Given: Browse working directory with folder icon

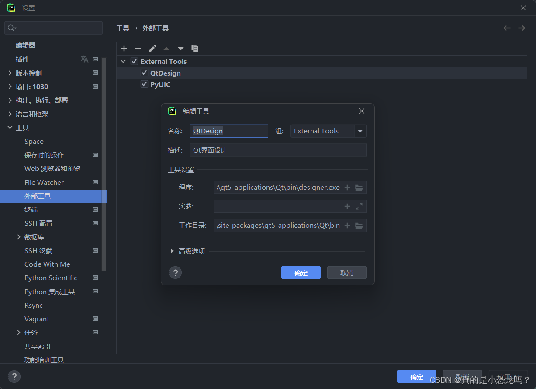Looking at the screenshot, I should [359, 226].
